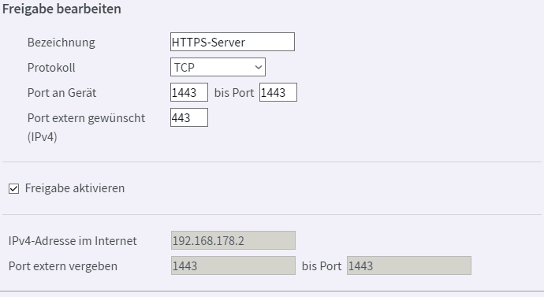
Task: Click the Bezeichnung label
Action: 61,43
